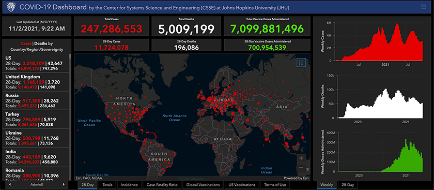Screen dimensions: 434x190
Task: Select the United Kingdom row
Action: click(x=36, y=82)
